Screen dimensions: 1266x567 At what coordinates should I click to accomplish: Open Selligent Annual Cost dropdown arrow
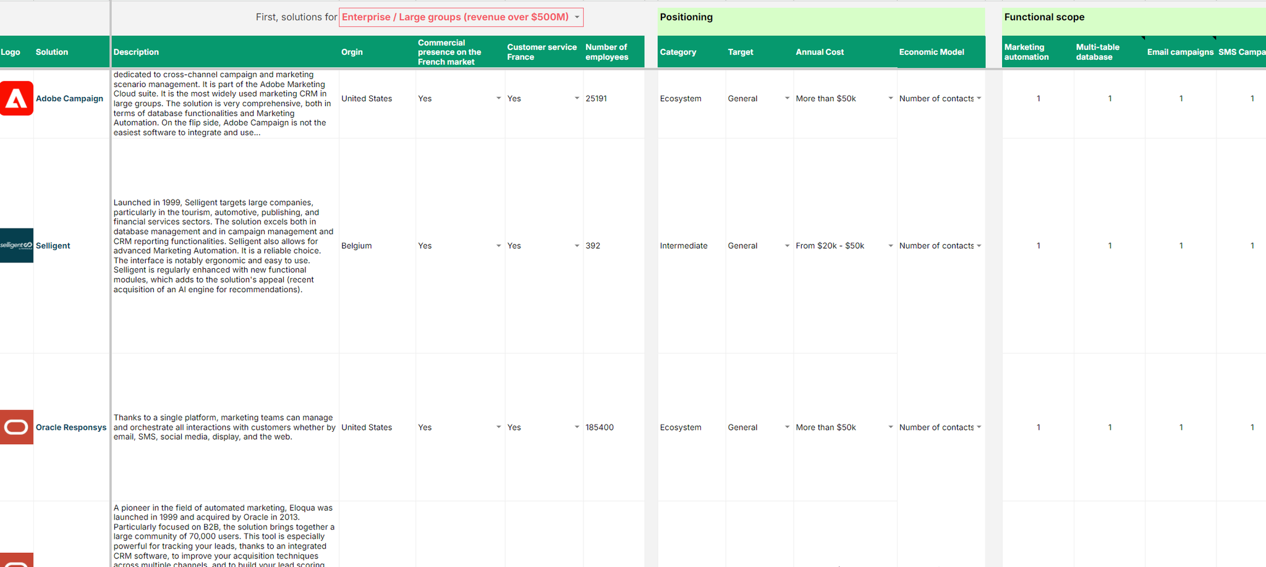(x=890, y=246)
